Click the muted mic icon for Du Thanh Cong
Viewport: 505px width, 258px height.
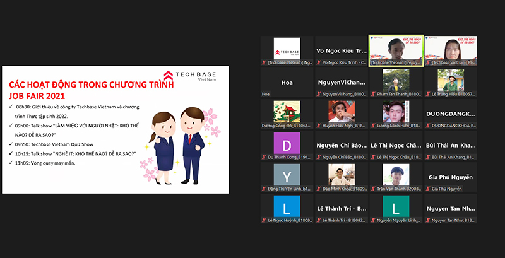coord(264,157)
